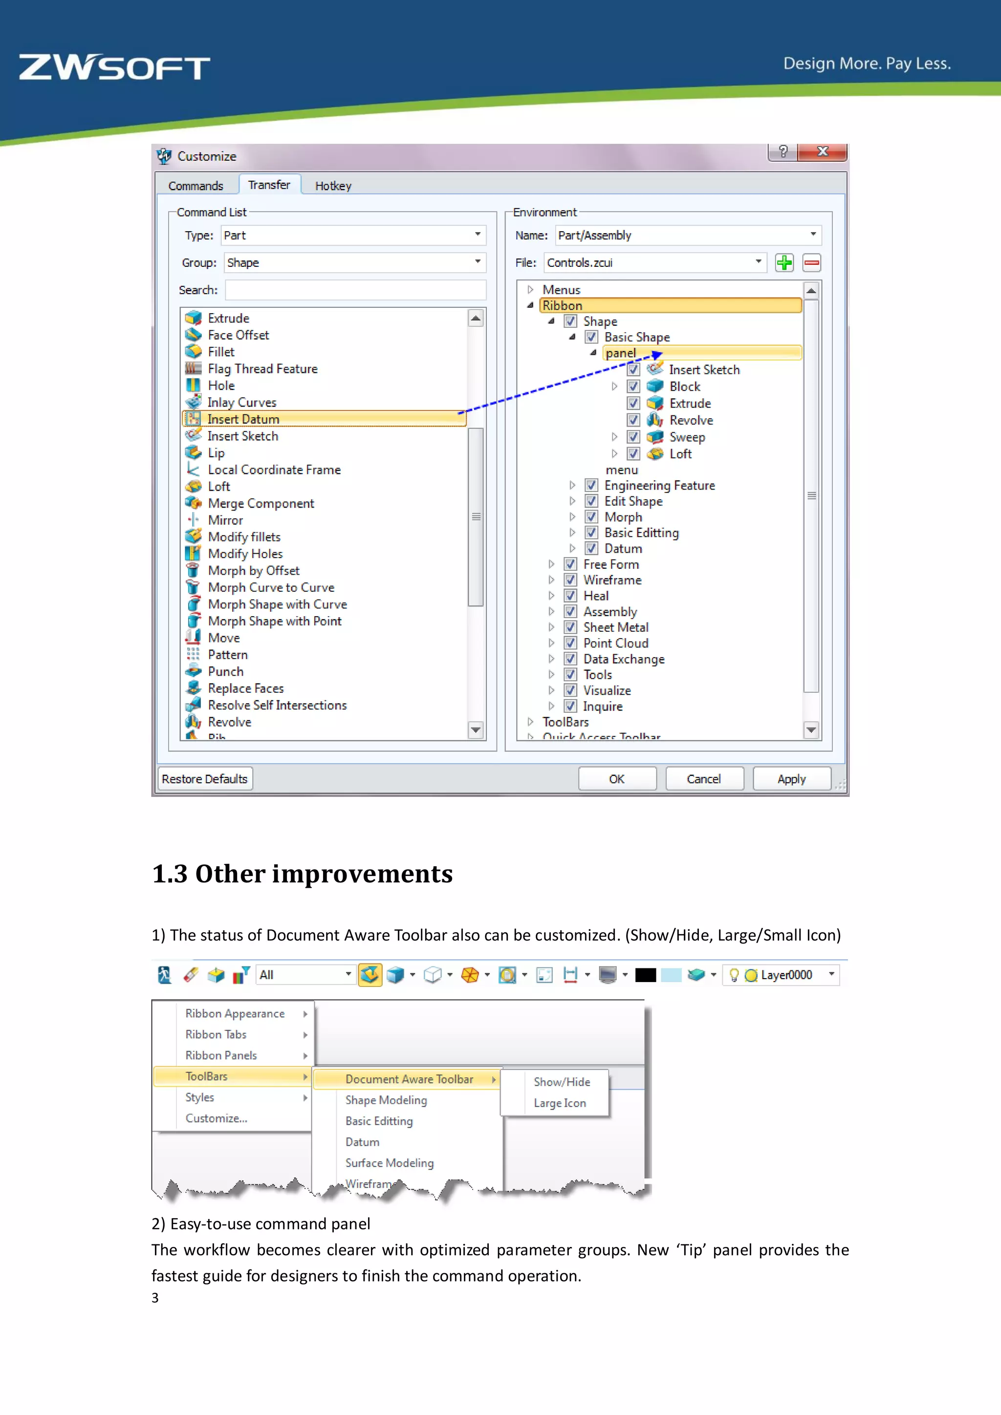Select the Resolve Self Intersections icon

coord(194,705)
